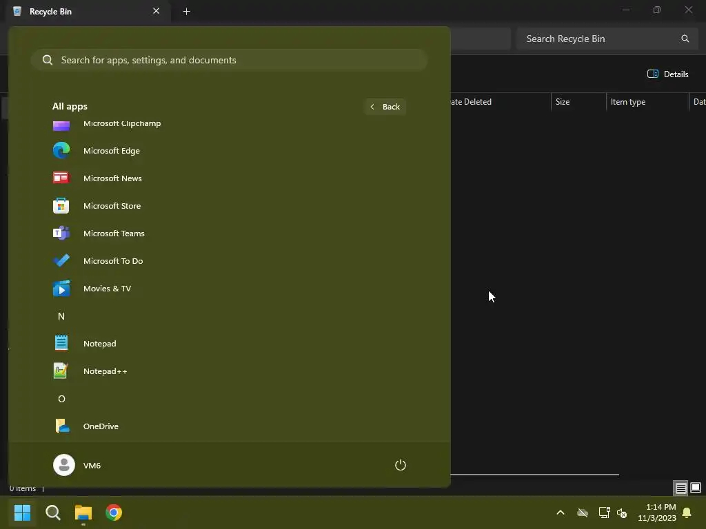Open the notifications bell

[x=687, y=512]
